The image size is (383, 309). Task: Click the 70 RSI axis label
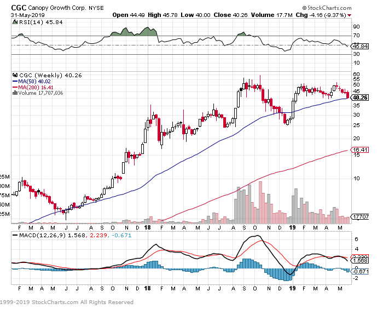[x=356, y=36]
